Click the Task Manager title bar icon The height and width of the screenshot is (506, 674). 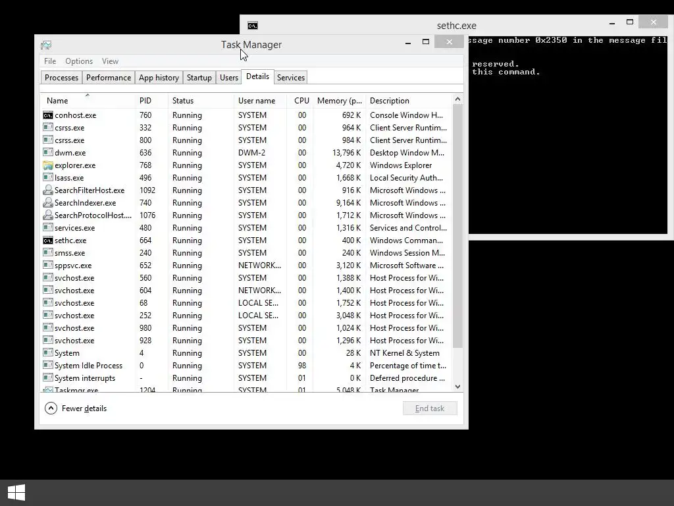pos(46,45)
